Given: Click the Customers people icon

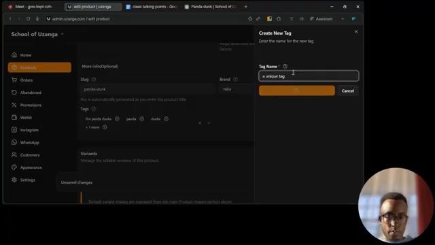Looking at the screenshot, I should click(x=14, y=154).
